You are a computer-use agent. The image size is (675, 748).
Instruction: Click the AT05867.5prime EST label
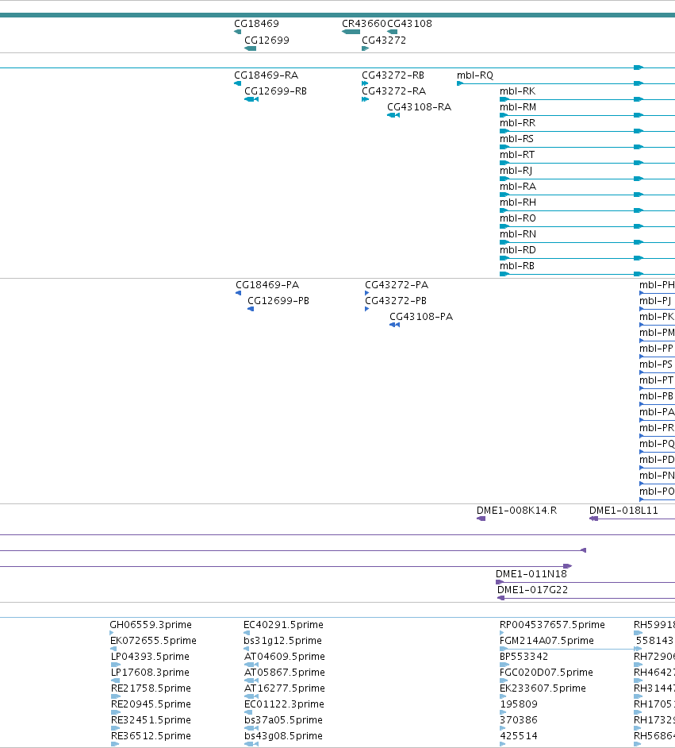click(285, 672)
